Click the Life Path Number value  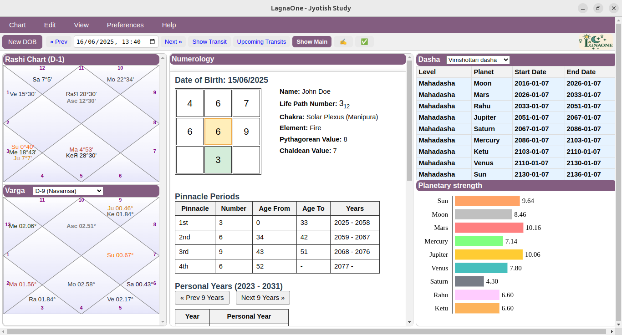(x=345, y=104)
